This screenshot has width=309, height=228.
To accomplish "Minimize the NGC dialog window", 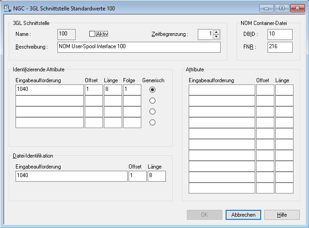I will 267,8.
